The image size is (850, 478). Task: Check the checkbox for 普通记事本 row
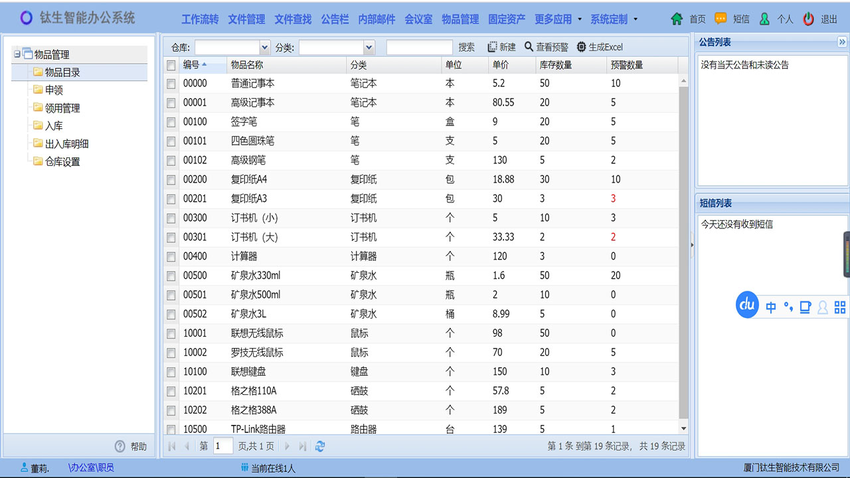(171, 83)
